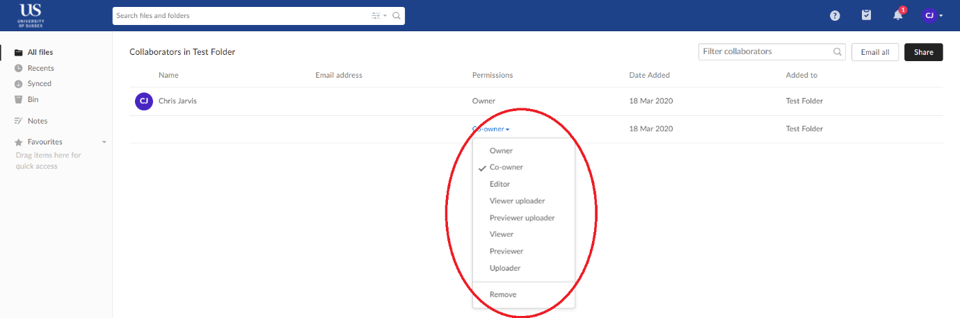Choose Editor in permissions menu
Viewport: 960px width, 318px height.
[524, 184]
